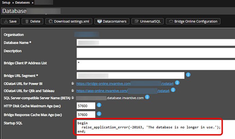The image size is (235, 139).
Task: Open the Datacontainers page
Action: click(x=112, y=21)
